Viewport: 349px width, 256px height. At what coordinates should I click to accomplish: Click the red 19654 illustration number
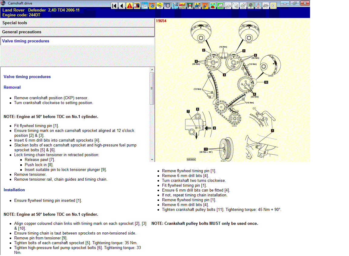tap(161, 21)
